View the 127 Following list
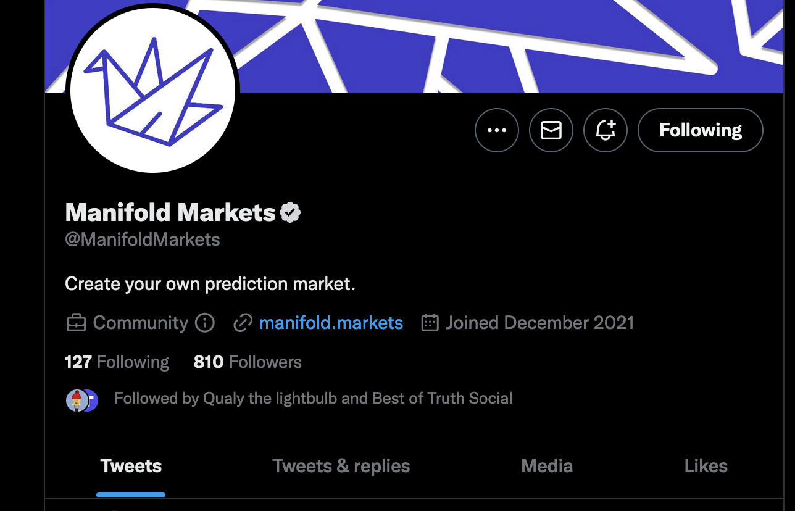This screenshot has width=795, height=511. tap(117, 362)
